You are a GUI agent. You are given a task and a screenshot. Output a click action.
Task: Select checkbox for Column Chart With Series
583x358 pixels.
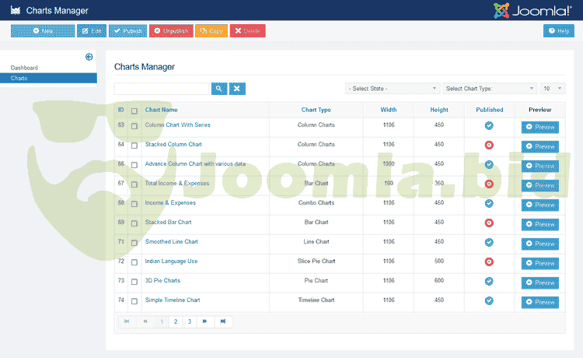pyautogui.click(x=134, y=126)
